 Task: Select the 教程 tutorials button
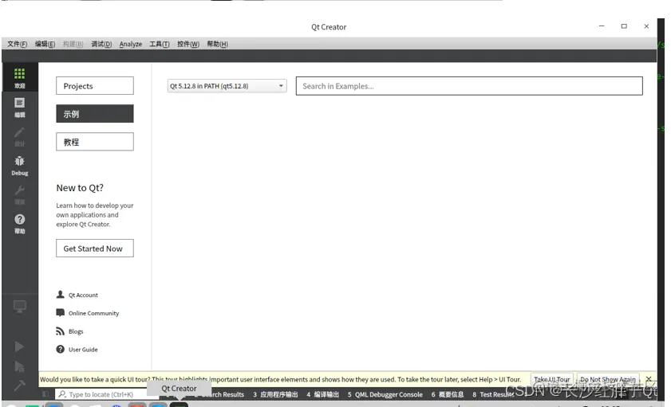coord(95,142)
